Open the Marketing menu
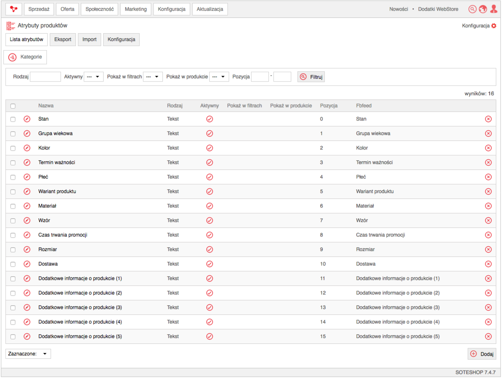The image size is (502, 379). click(x=136, y=9)
